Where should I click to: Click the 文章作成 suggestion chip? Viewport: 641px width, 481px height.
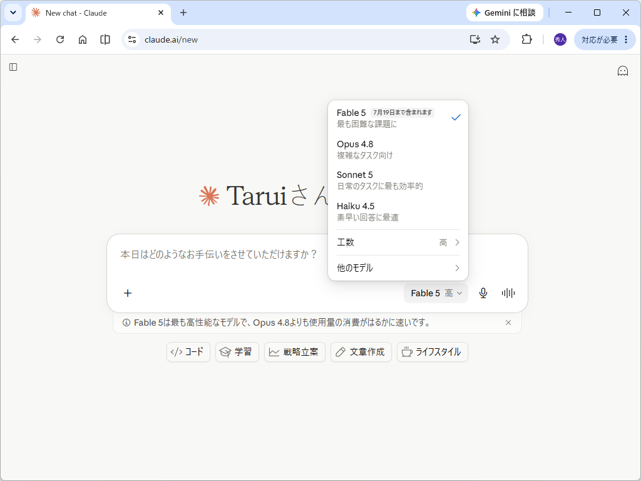(x=361, y=352)
